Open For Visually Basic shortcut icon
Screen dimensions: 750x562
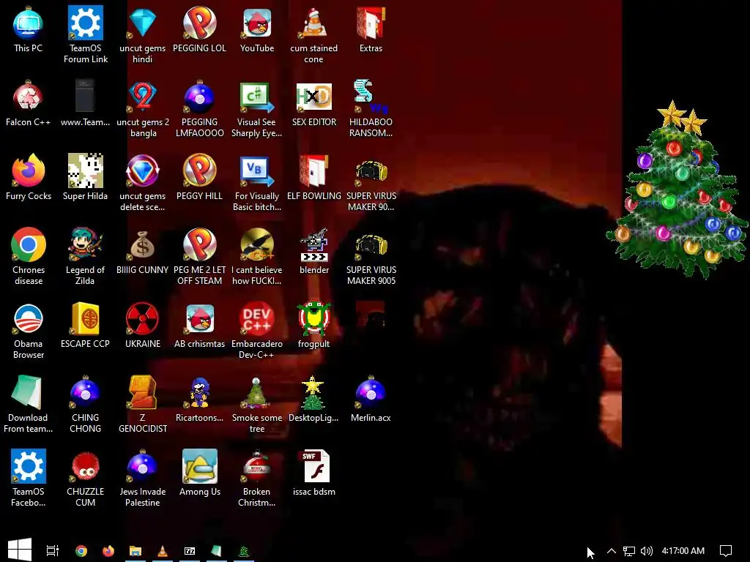pos(257,182)
